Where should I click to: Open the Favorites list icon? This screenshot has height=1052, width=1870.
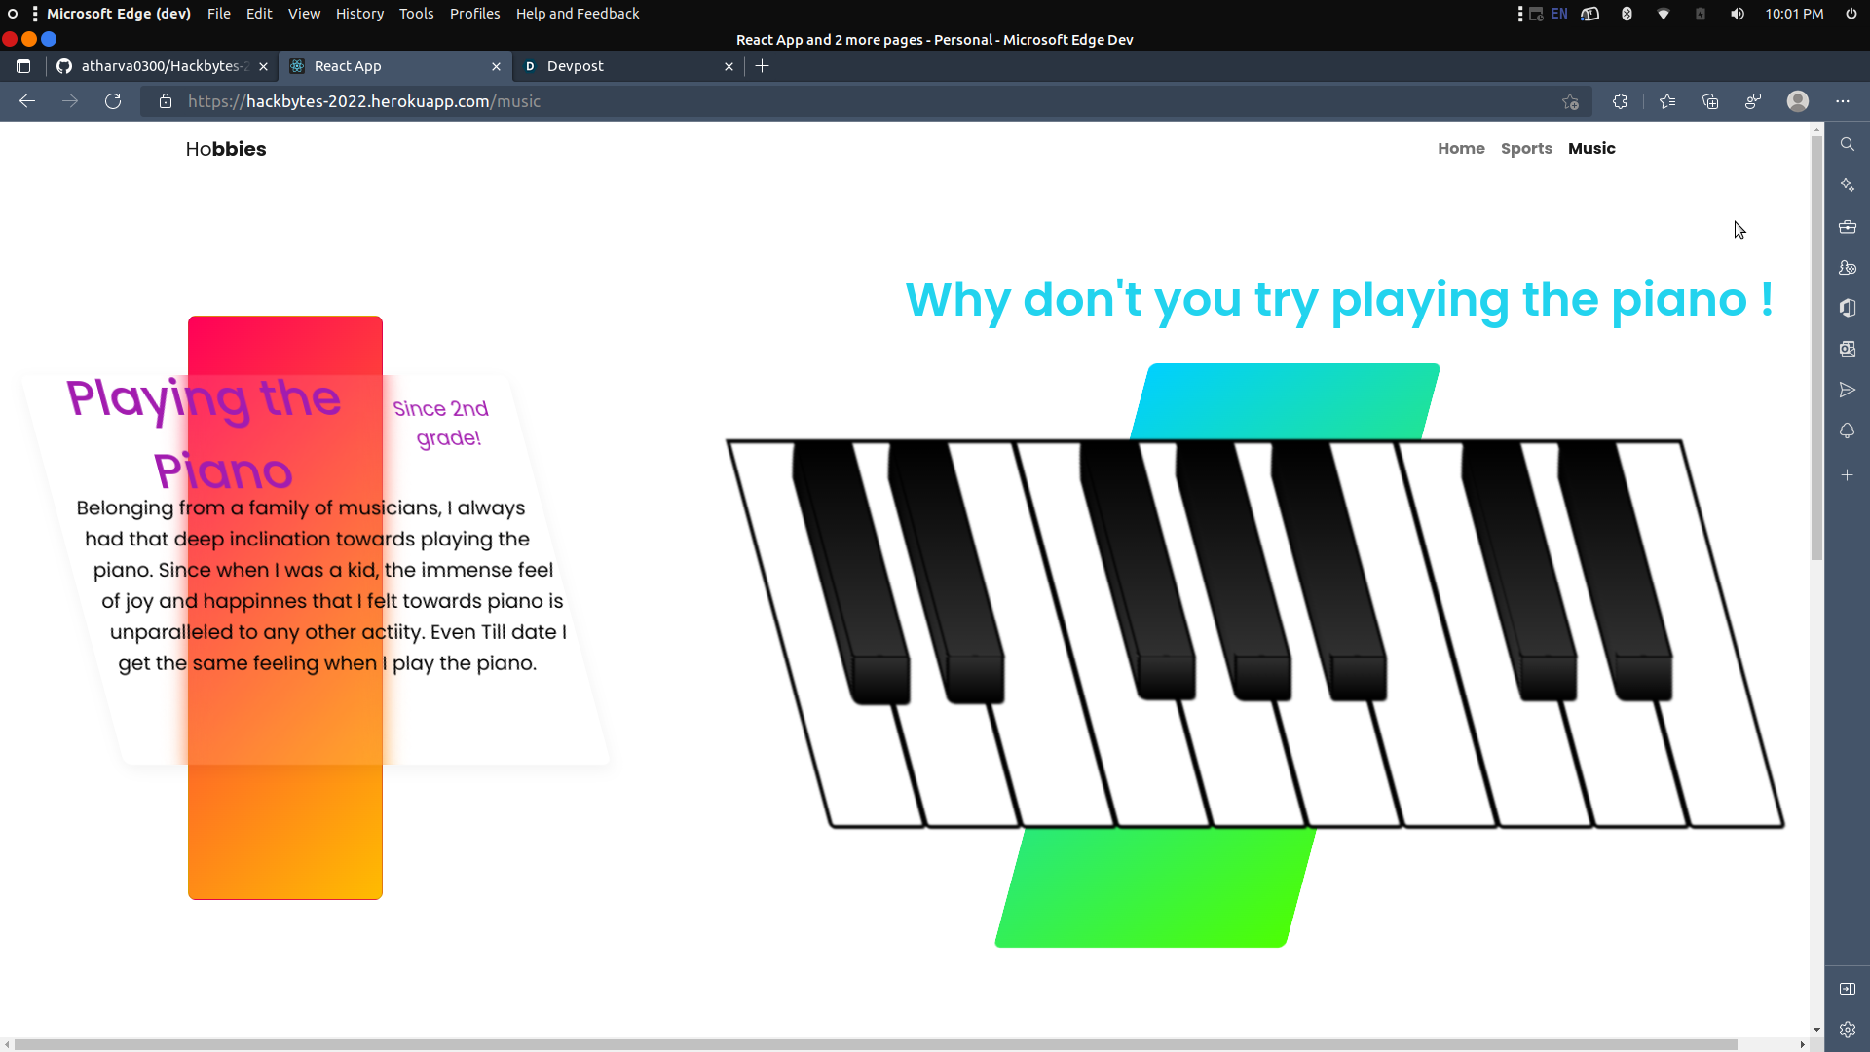click(1667, 101)
